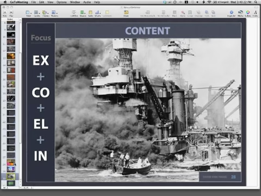Open the Masters dropdown
261x196 pixels.
54,13
